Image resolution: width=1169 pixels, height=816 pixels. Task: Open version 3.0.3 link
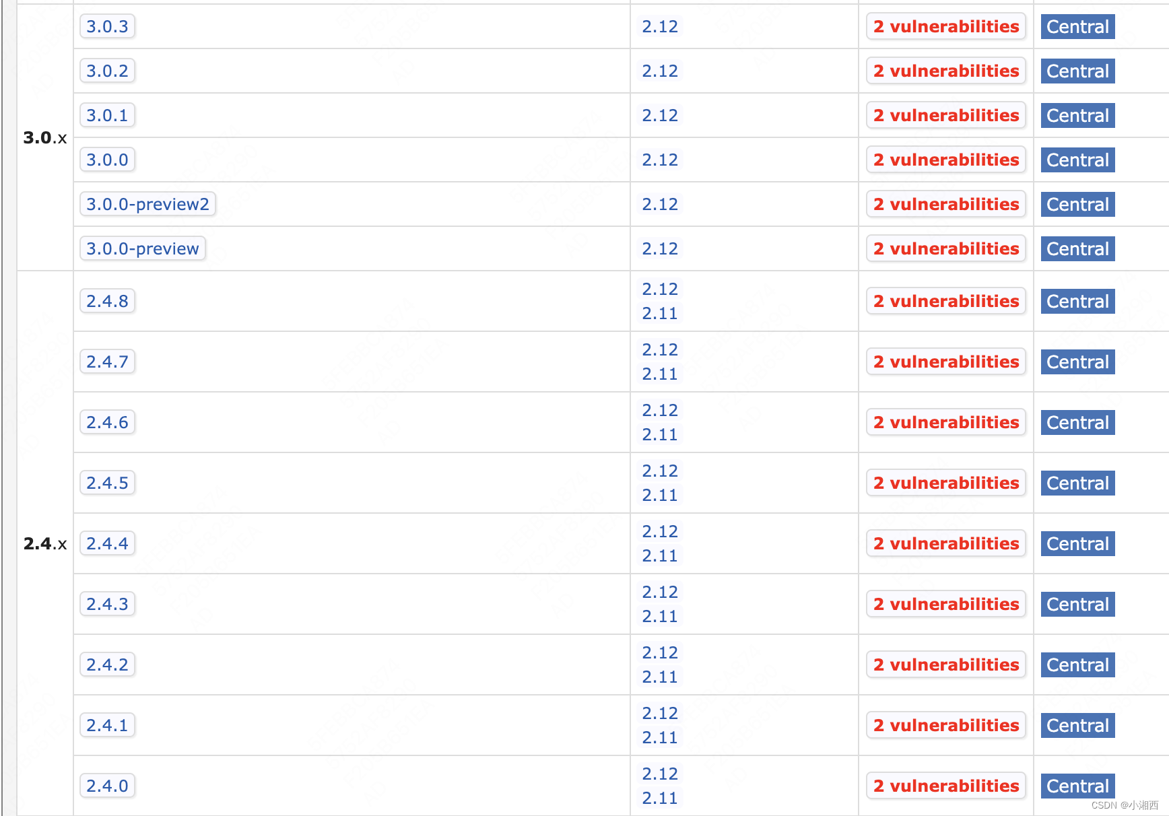coord(107,26)
